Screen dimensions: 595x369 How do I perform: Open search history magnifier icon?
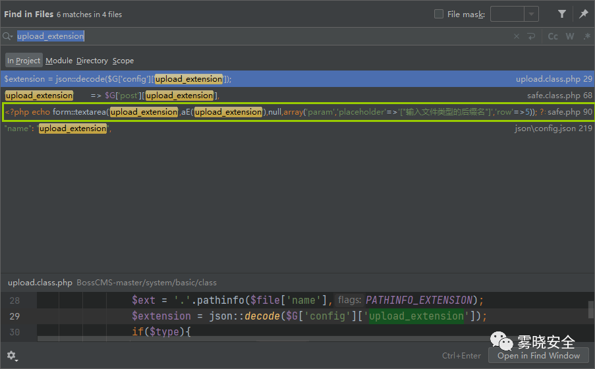[x=8, y=36]
